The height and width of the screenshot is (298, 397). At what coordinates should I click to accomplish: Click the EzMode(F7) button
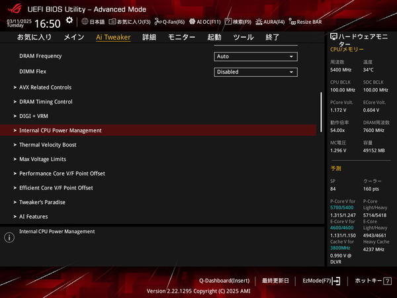point(321,281)
